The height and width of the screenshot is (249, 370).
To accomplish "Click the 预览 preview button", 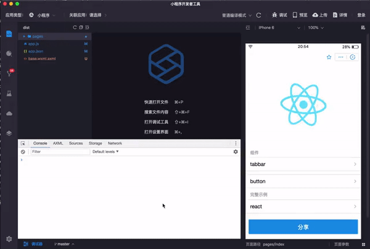I will [x=300, y=15].
